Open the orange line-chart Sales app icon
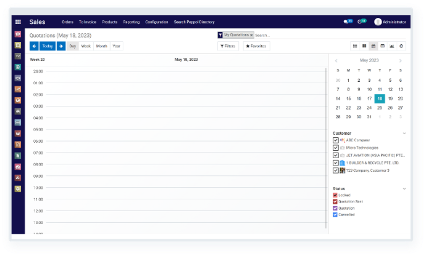 (18, 89)
